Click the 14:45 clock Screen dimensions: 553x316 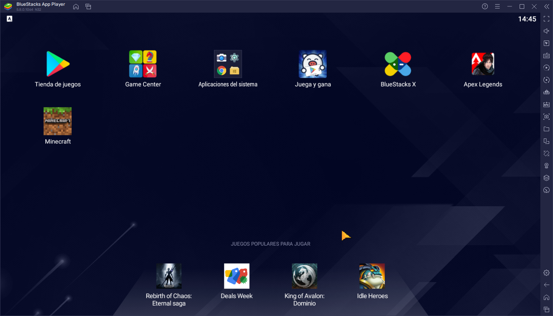527,19
